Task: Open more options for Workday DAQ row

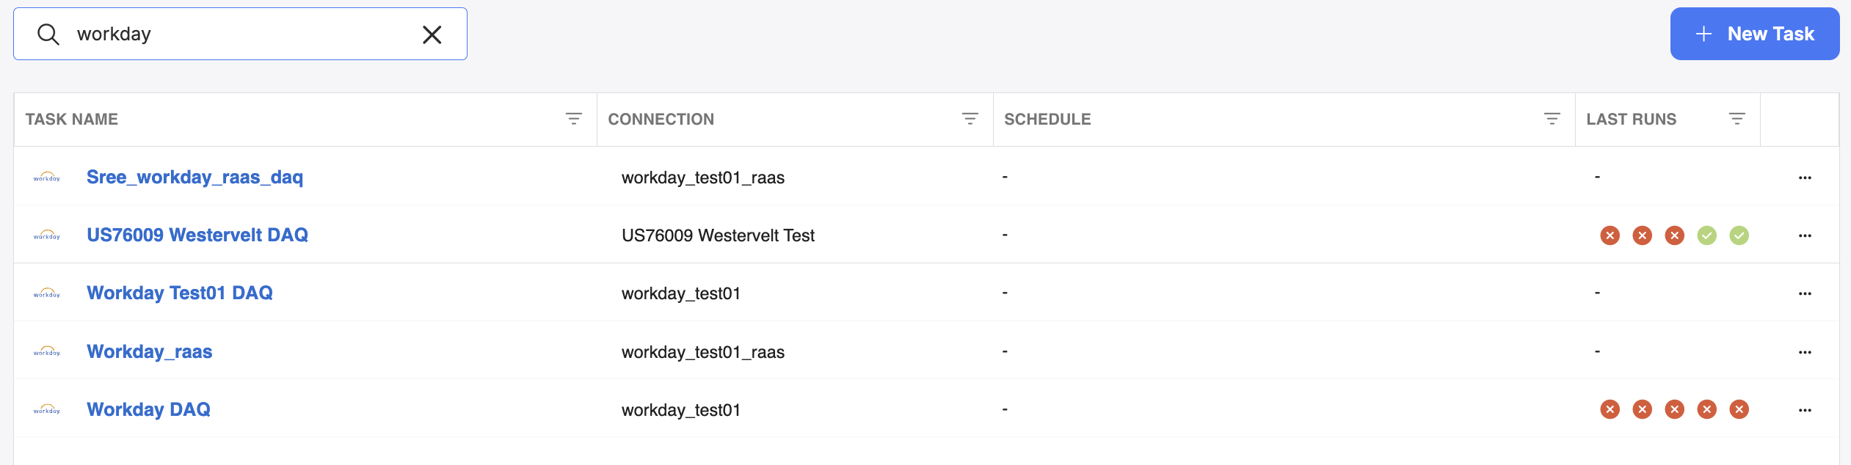Action: point(1805,410)
